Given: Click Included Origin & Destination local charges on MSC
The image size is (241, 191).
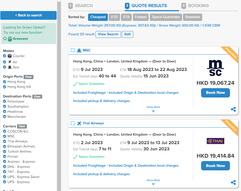Looking at the screenshot, I should click(144, 93).
